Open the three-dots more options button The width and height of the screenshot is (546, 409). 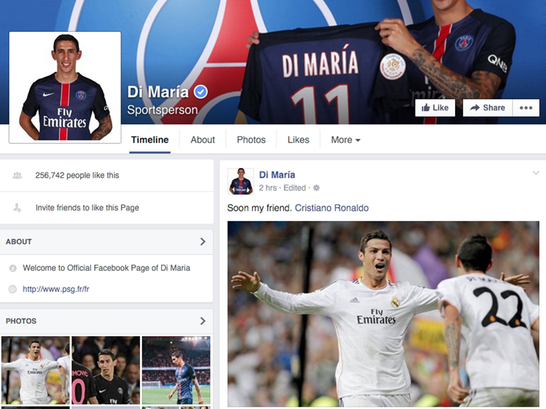pos(526,108)
